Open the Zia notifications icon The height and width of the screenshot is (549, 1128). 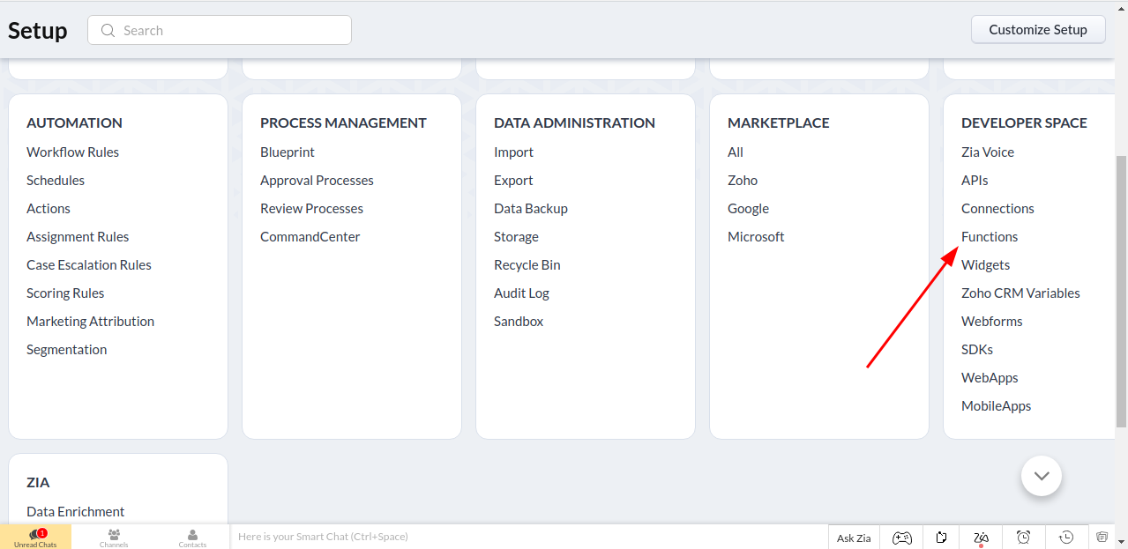(982, 538)
